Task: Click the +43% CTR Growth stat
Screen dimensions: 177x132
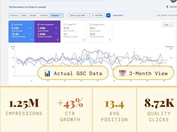Action: click(x=70, y=110)
